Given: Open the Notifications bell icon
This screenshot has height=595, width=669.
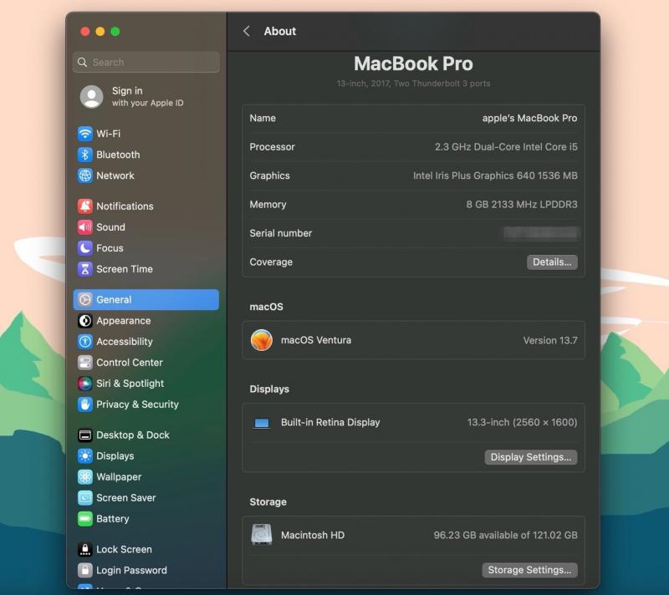Looking at the screenshot, I should point(84,206).
